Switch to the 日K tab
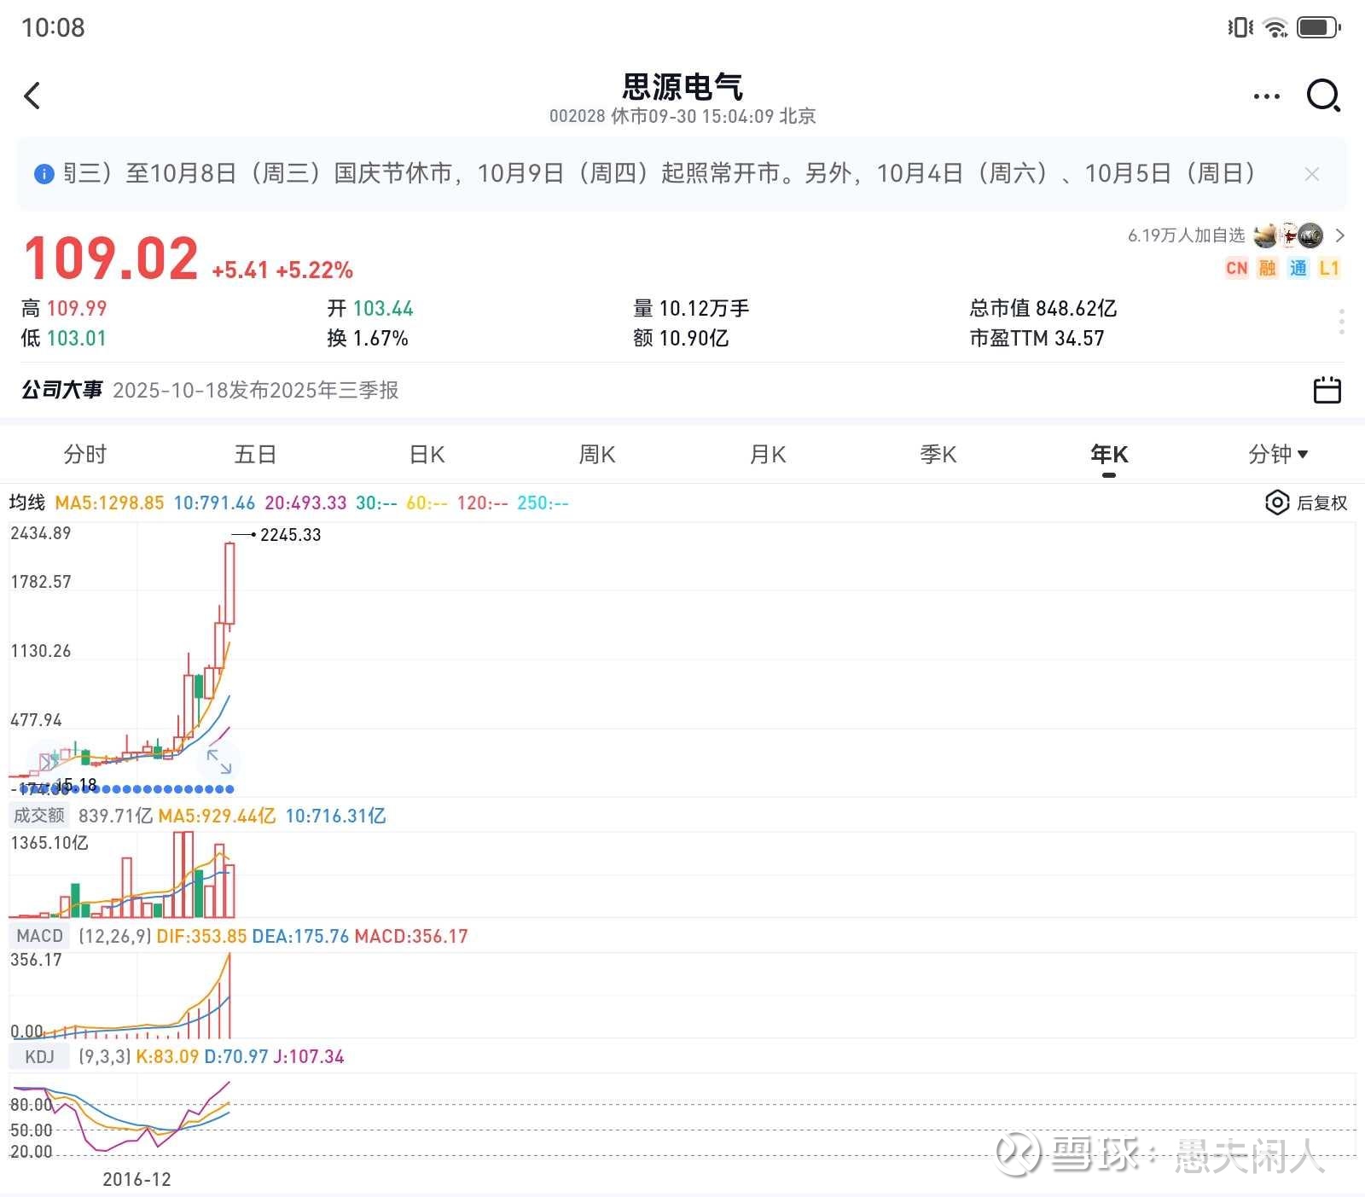Viewport: 1365px width, 1197px height. tap(427, 454)
